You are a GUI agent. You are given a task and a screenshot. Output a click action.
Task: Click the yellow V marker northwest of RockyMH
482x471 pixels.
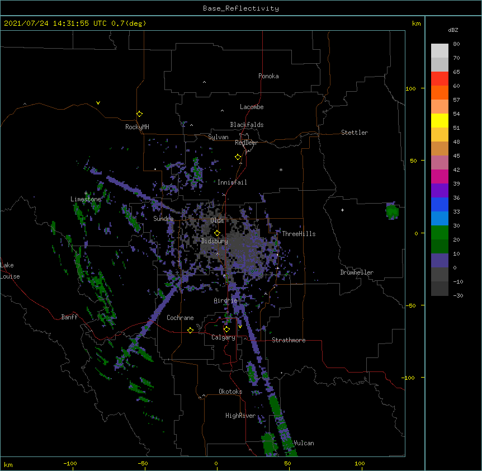pyautogui.click(x=98, y=103)
